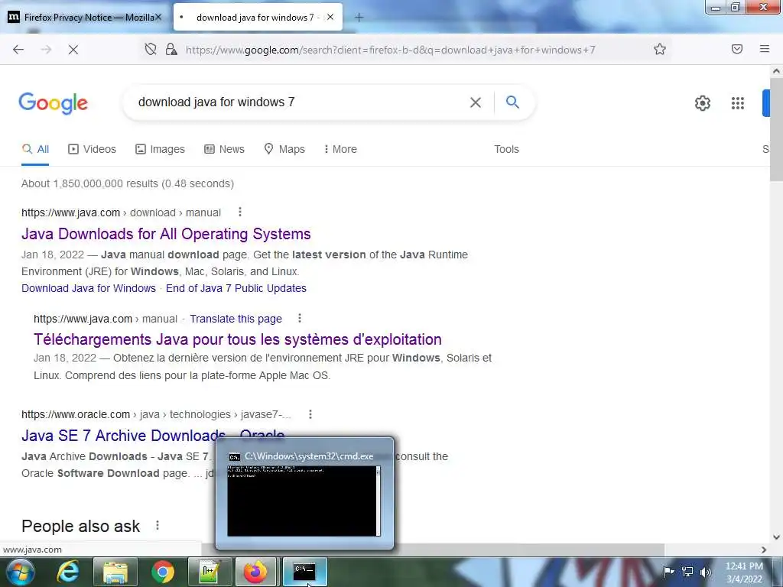The height and width of the screenshot is (587, 783).
Task: Open the Action Center flag tray icon
Action: 668,572
